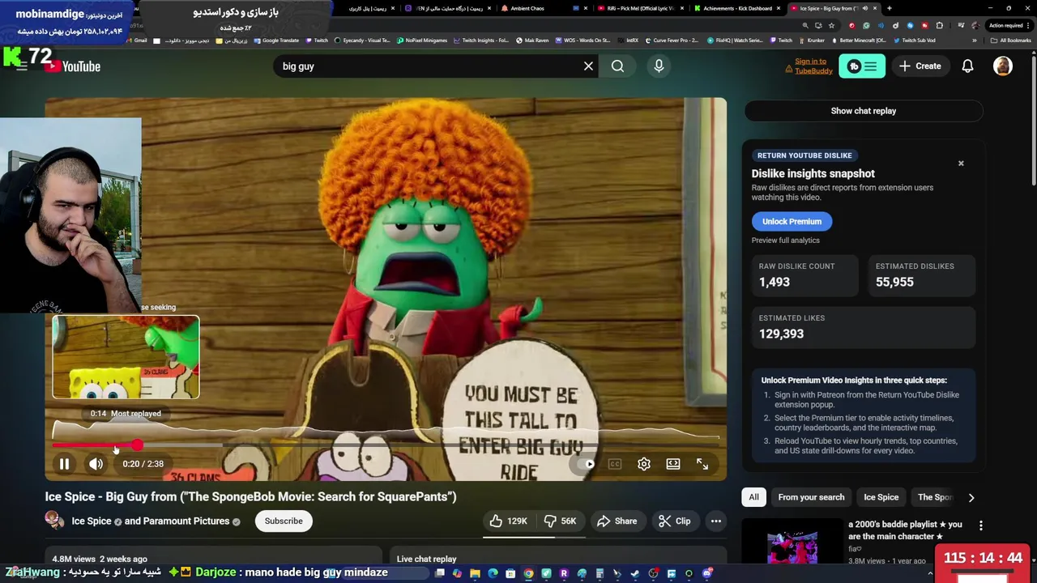Click the Clip button
The image size is (1037, 583).
[x=675, y=521]
